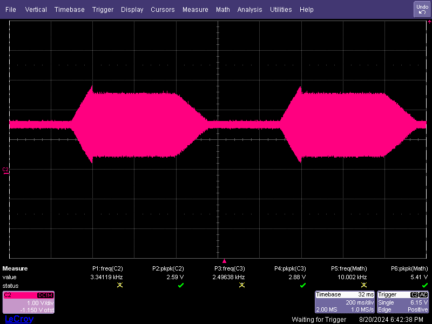
Task: Open the C2 channel descriptor box
Action: 29,302
